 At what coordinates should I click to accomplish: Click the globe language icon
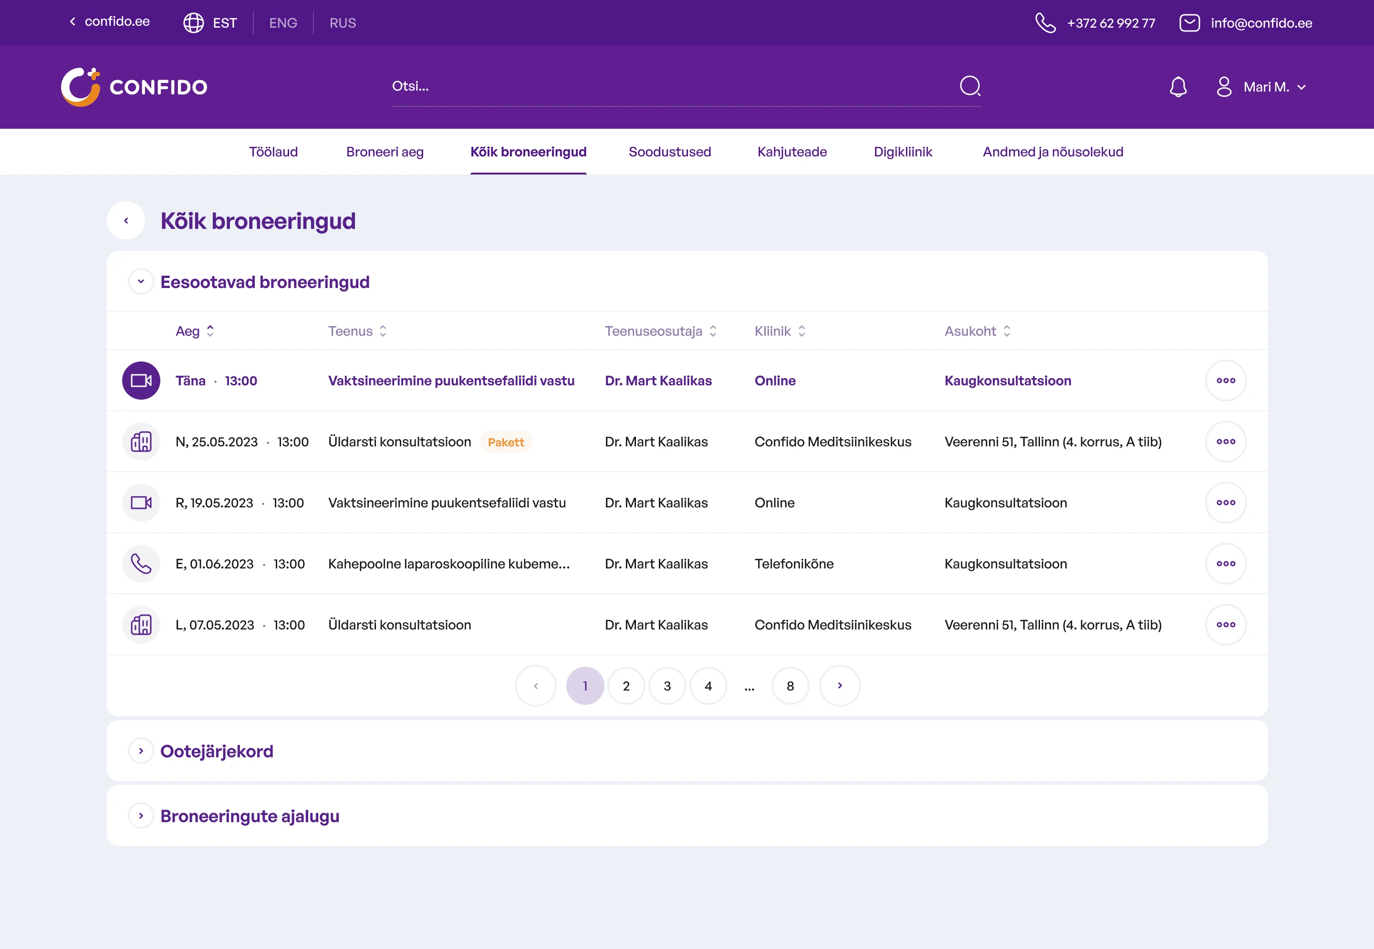[x=193, y=23]
